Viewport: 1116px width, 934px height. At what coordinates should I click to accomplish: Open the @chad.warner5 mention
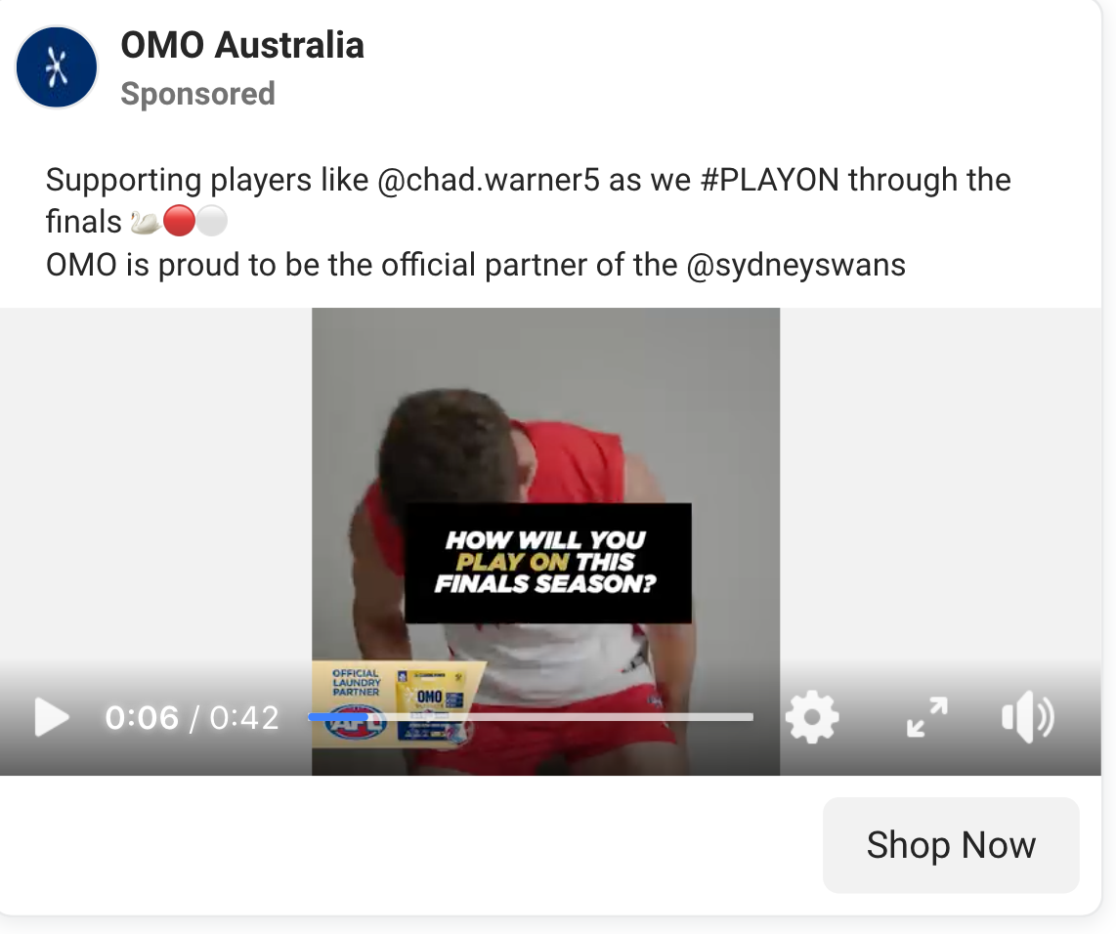(x=489, y=180)
